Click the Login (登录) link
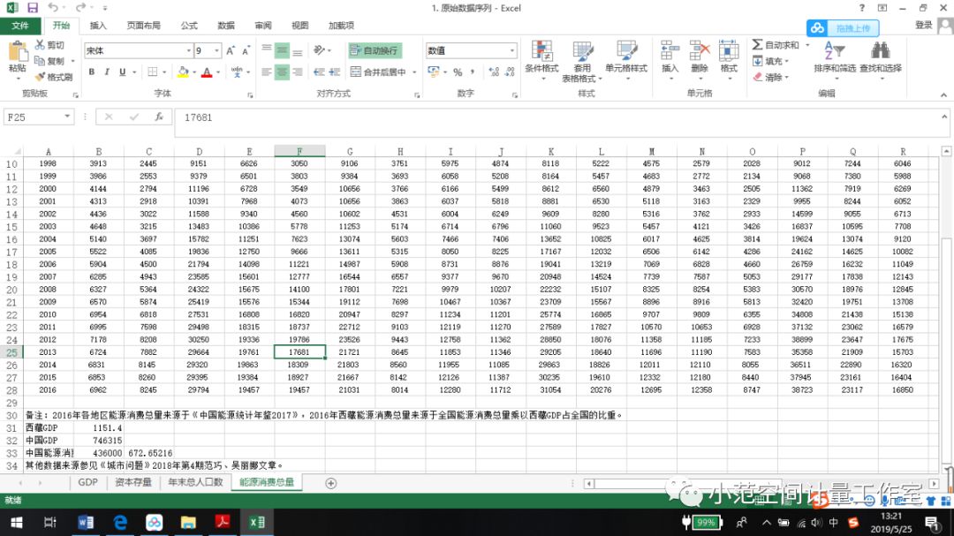This screenshot has height=536, width=954. click(924, 25)
